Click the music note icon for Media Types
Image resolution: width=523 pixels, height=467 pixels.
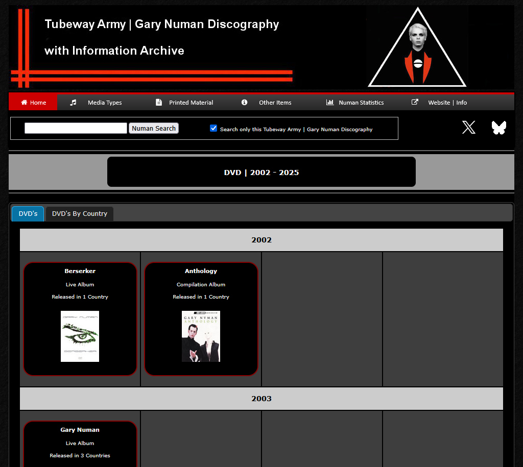click(73, 103)
